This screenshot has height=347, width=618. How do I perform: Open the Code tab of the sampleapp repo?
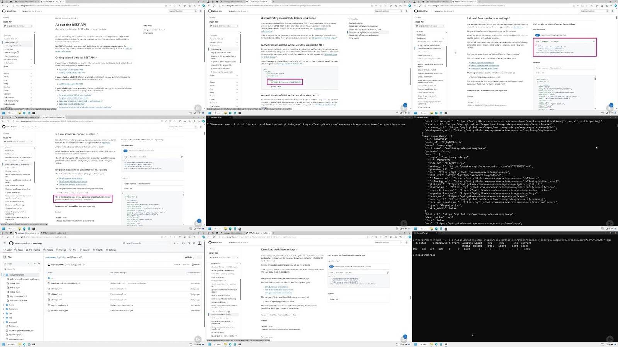tap(8, 250)
